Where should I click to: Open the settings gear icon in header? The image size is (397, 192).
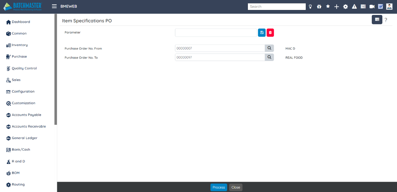click(x=345, y=7)
